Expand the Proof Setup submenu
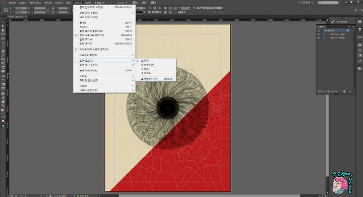 [x=104, y=13]
